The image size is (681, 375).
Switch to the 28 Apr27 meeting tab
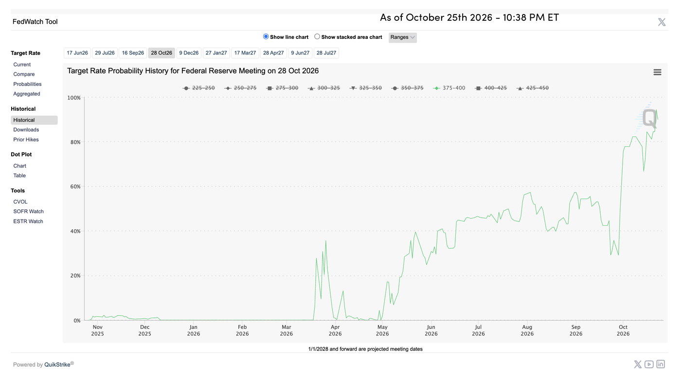(x=273, y=53)
